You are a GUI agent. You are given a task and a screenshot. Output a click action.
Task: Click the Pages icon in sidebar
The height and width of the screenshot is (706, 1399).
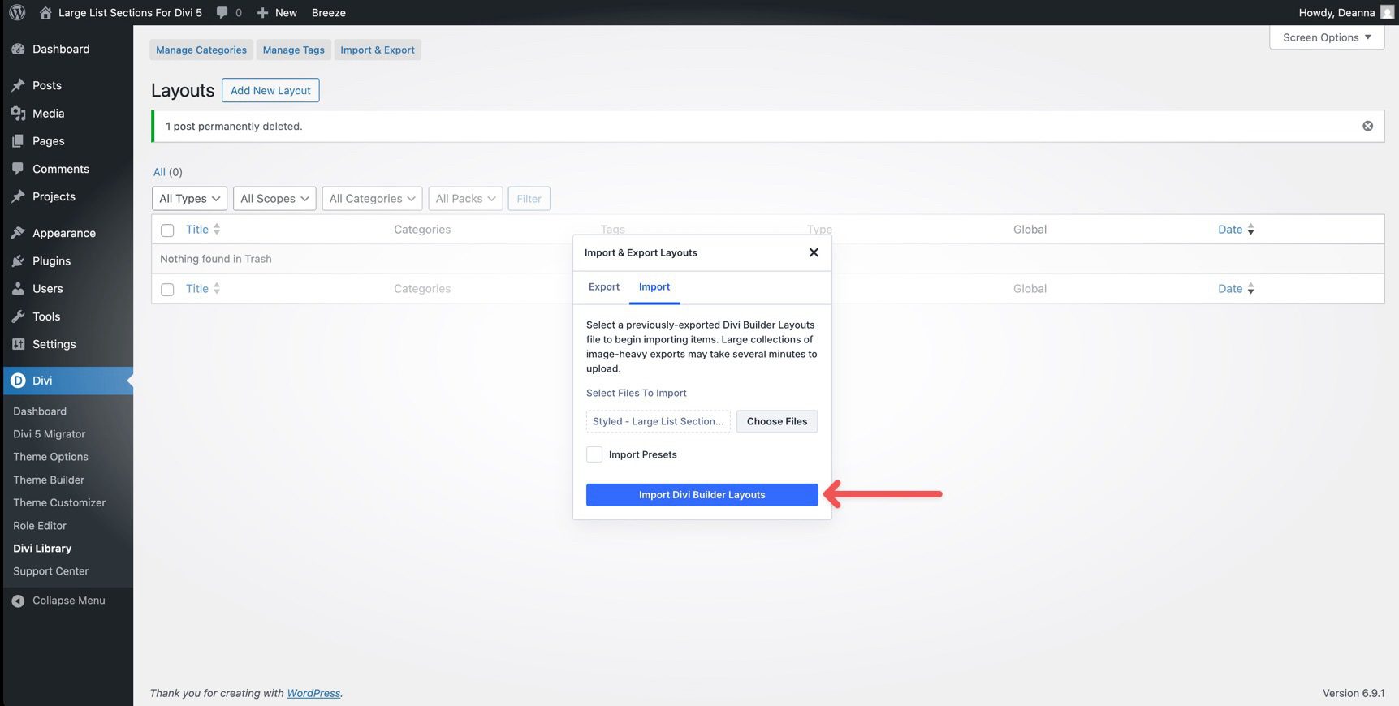click(18, 141)
